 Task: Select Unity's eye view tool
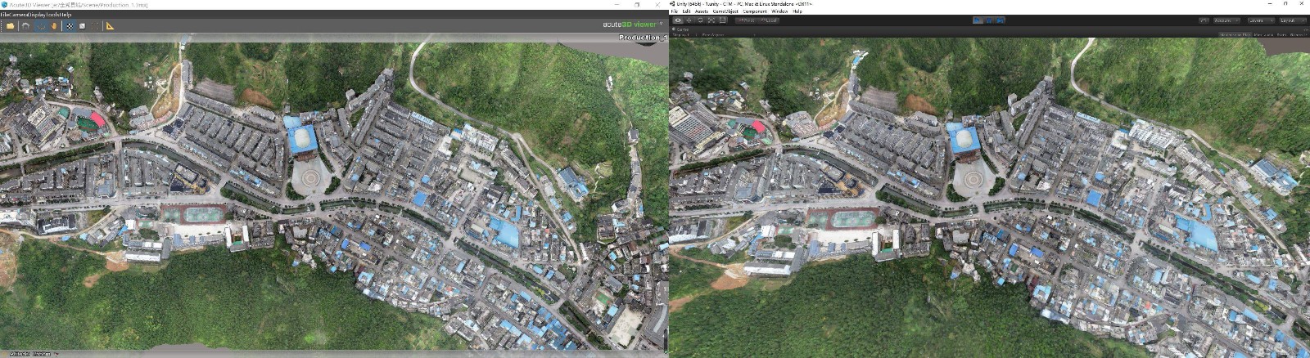click(677, 20)
